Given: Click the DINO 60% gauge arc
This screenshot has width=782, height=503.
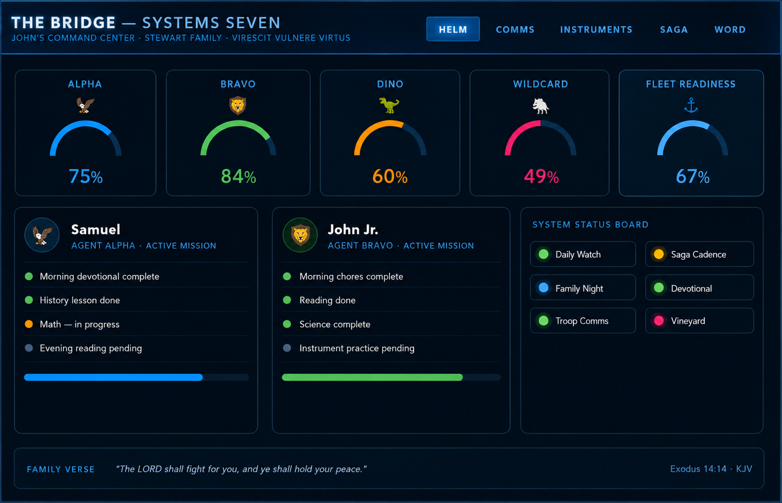Looking at the screenshot, I should (390, 124).
